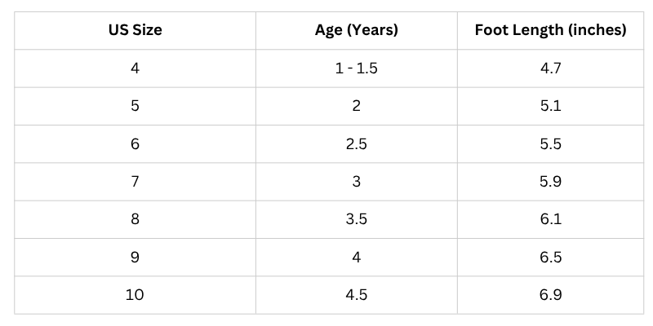Select the foot length 6.5 cell
Image resolution: width=653 pixels, height=326 pixels.
coord(550,257)
